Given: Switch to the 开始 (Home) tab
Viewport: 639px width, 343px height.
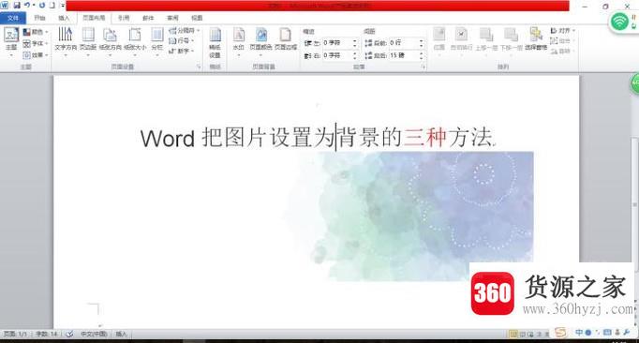Looking at the screenshot, I should click(x=39, y=18).
